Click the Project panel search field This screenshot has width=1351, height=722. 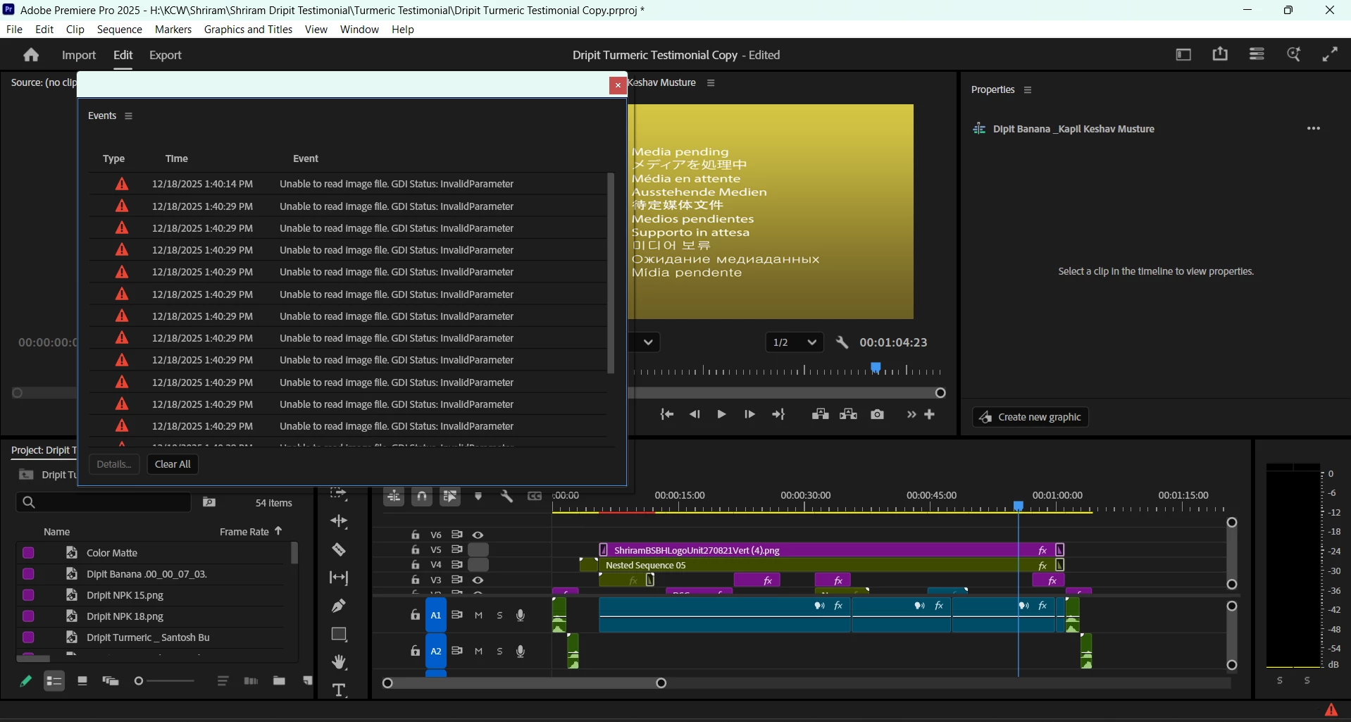pos(104,502)
